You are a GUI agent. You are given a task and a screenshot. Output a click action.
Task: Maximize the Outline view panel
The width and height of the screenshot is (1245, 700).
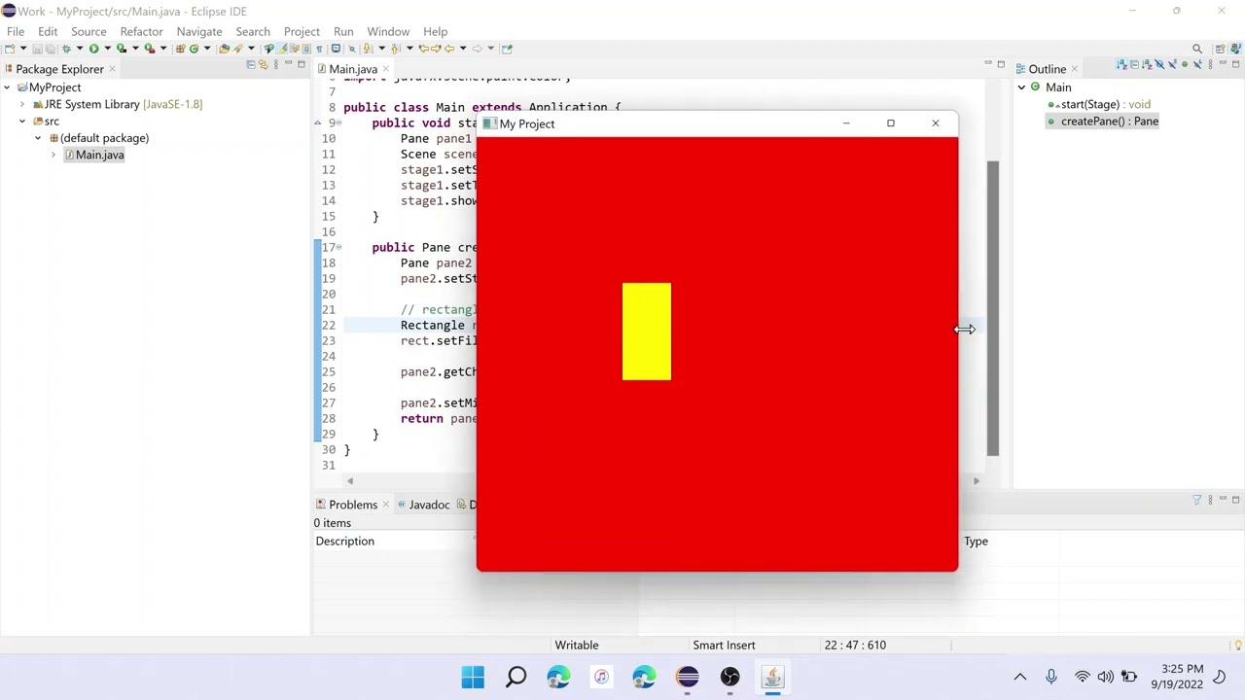tap(1235, 64)
